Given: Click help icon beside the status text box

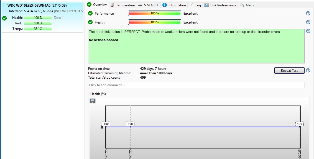Looking at the screenshot, I should tap(308, 31).
